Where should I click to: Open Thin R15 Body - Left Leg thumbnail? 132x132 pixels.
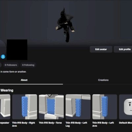pyautogui.click(x=78, y=107)
